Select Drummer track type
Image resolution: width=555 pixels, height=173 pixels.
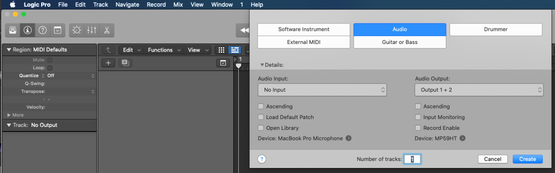[x=496, y=29]
